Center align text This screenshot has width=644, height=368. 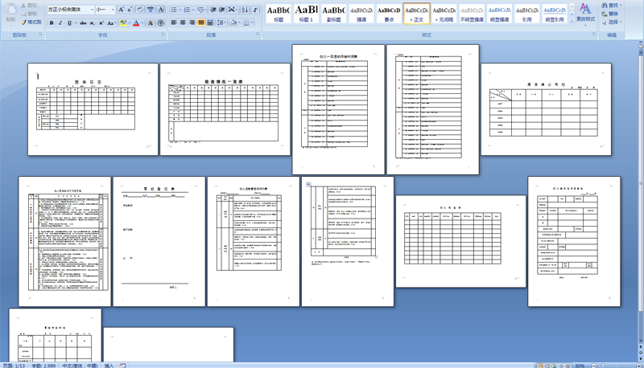183,22
